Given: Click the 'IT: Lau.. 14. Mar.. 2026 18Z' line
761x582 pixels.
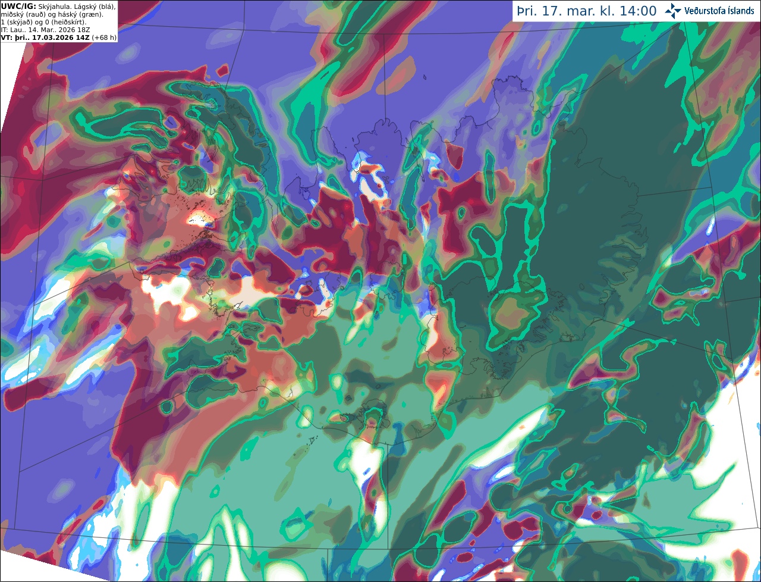Looking at the screenshot, I should coord(45,29).
